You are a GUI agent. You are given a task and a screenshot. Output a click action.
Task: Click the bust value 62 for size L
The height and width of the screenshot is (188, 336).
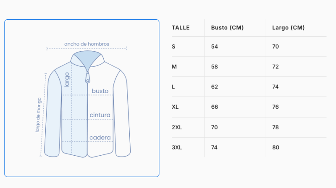click(215, 87)
